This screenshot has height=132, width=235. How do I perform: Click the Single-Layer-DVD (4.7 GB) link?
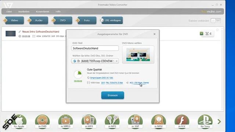pyautogui.click(x=102, y=78)
